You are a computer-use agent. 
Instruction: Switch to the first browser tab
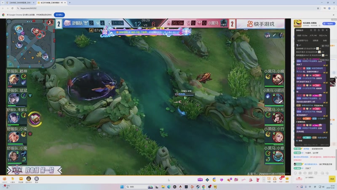pyautogui.click(x=20, y=3)
